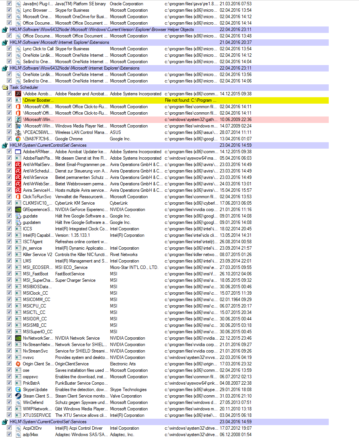This screenshot has width=359, height=438.
Task: Click the Oracle Corporation publisher cell
Action: (126, 4)
